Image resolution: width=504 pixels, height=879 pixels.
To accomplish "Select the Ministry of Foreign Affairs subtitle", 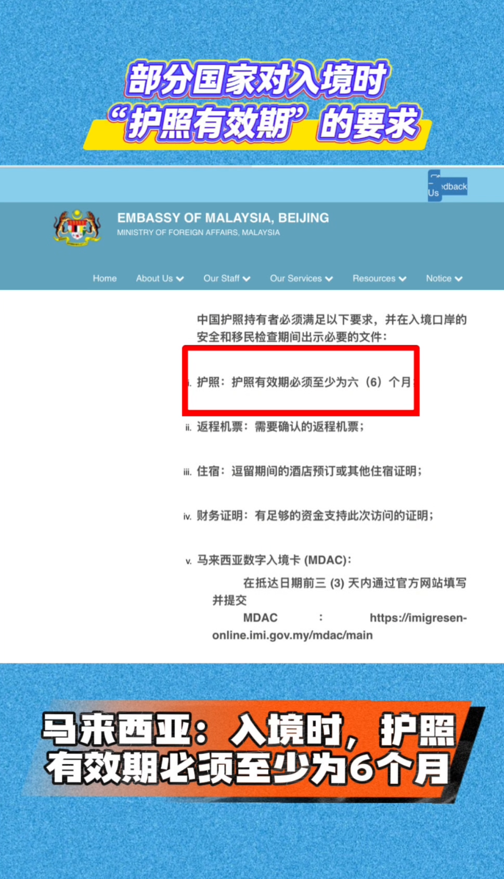I will click(x=198, y=233).
